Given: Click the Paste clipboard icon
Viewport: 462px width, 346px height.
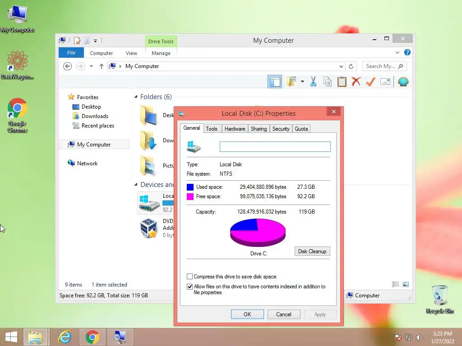Looking at the screenshot, I should tap(342, 82).
